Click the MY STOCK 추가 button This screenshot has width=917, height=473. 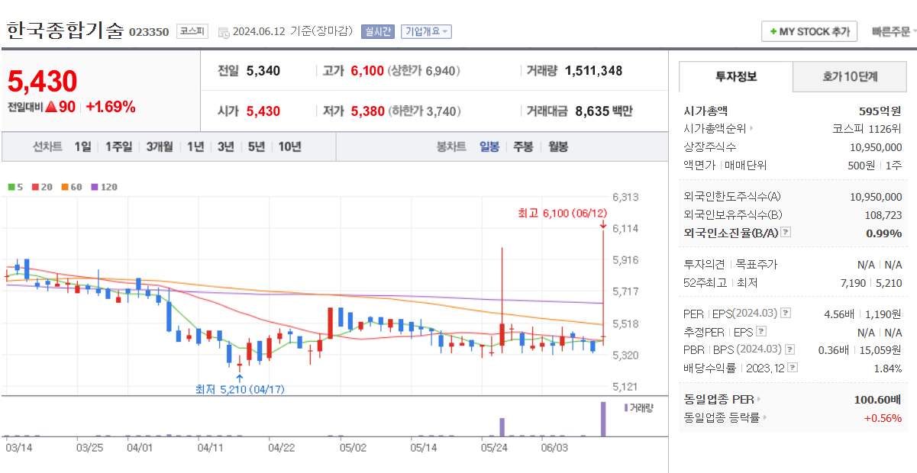click(x=809, y=31)
